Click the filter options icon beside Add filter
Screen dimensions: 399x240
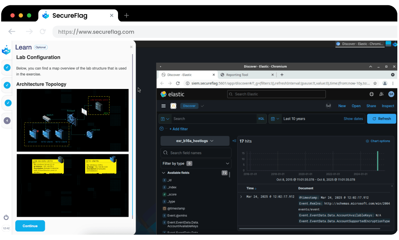(162, 129)
